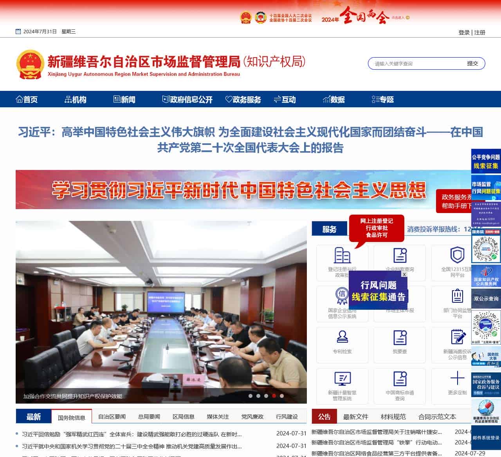Image resolution: width=501 pixels, height=457 pixels.
Task: Click the 登录 link at top right
Action: click(x=464, y=33)
